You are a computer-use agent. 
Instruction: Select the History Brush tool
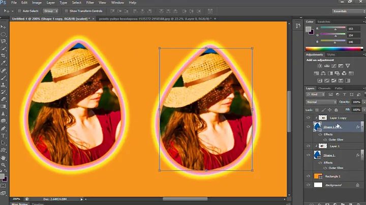click(x=3, y=92)
